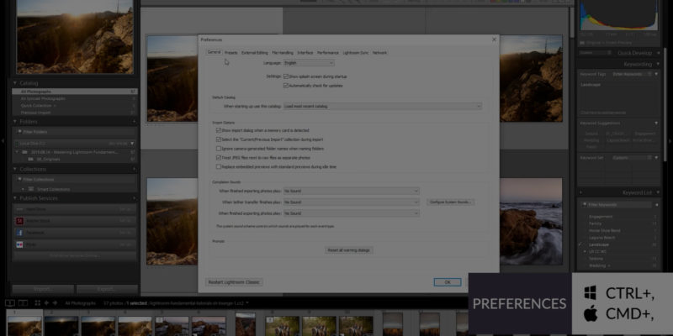Open the Language dropdown set to English
Viewport: 673px width, 336px height.
pos(309,63)
